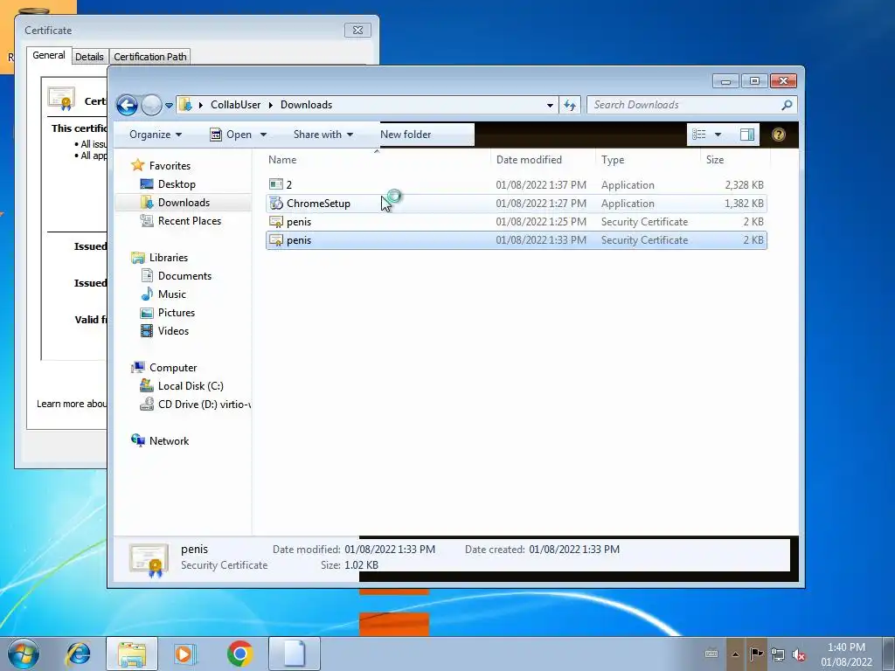Open the Certification Path tab
Image resolution: width=895 pixels, height=671 pixels.
[x=150, y=57]
